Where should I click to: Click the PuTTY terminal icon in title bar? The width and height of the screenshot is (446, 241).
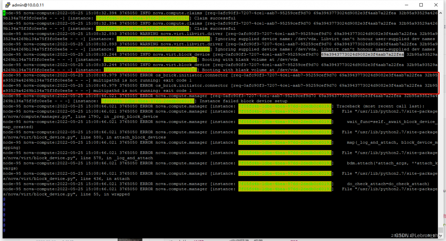click(7, 5)
